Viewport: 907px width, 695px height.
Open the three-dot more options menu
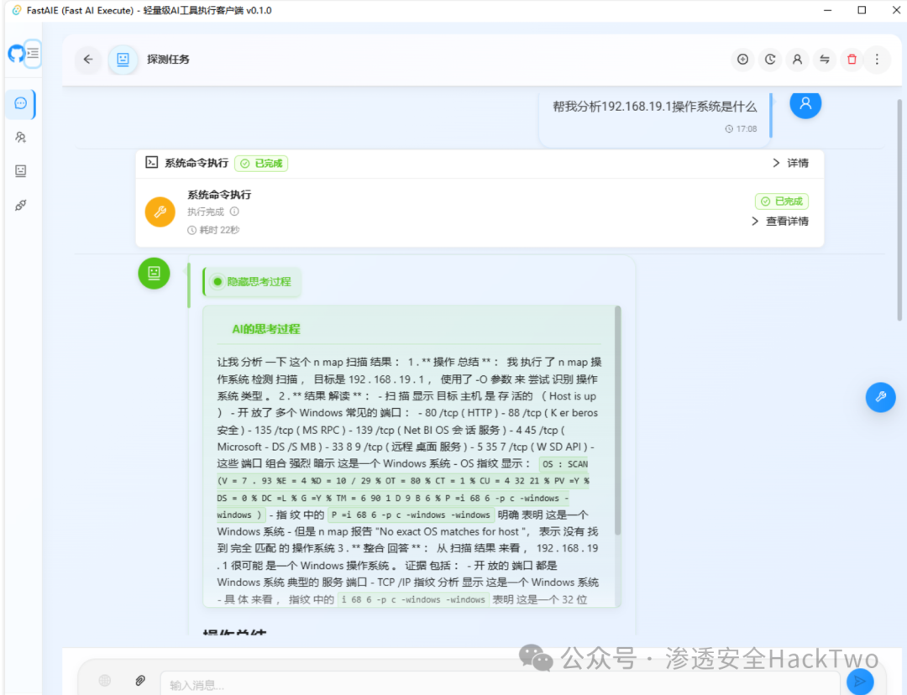coord(877,60)
